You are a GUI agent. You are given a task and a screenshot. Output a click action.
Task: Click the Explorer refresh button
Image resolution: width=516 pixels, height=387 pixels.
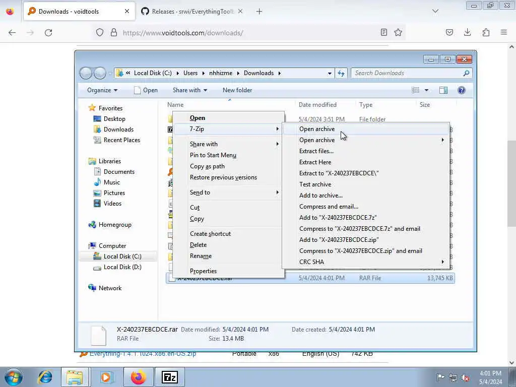pyautogui.click(x=341, y=73)
